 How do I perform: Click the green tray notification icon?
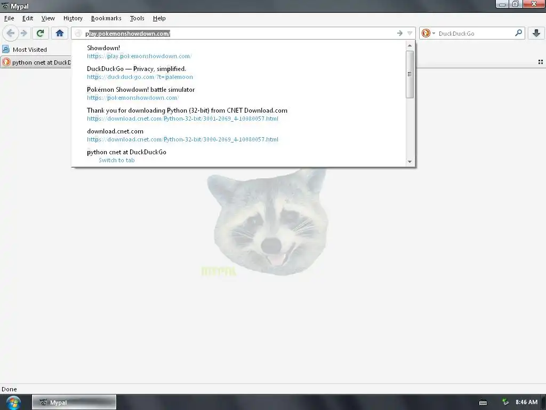click(505, 402)
